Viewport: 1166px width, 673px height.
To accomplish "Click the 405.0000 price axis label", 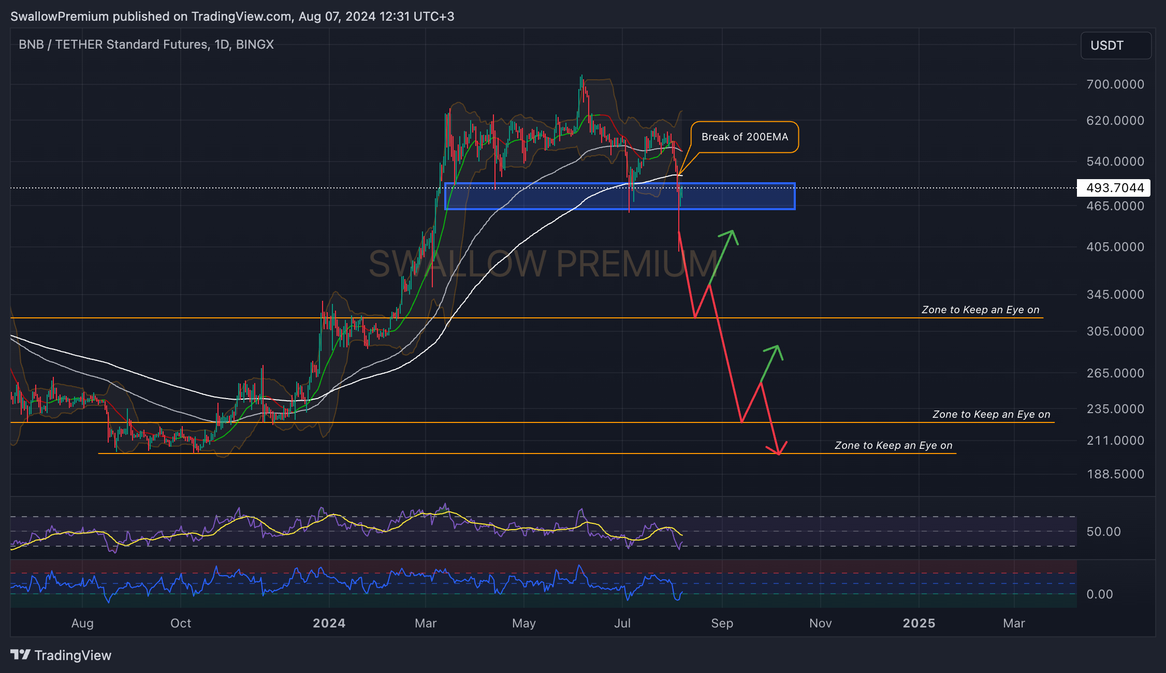I will coord(1115,246).
